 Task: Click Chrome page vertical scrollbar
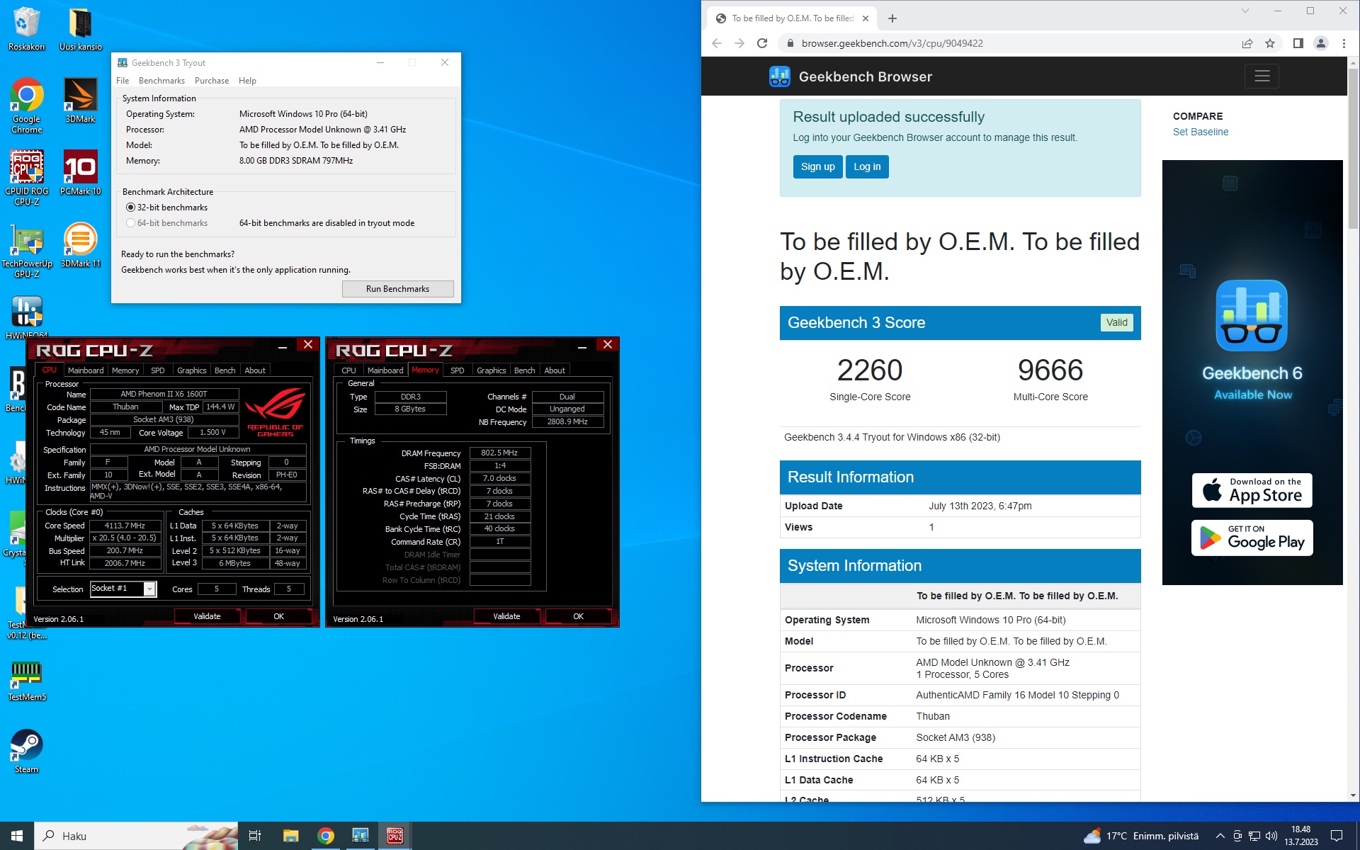(1353, 149)
